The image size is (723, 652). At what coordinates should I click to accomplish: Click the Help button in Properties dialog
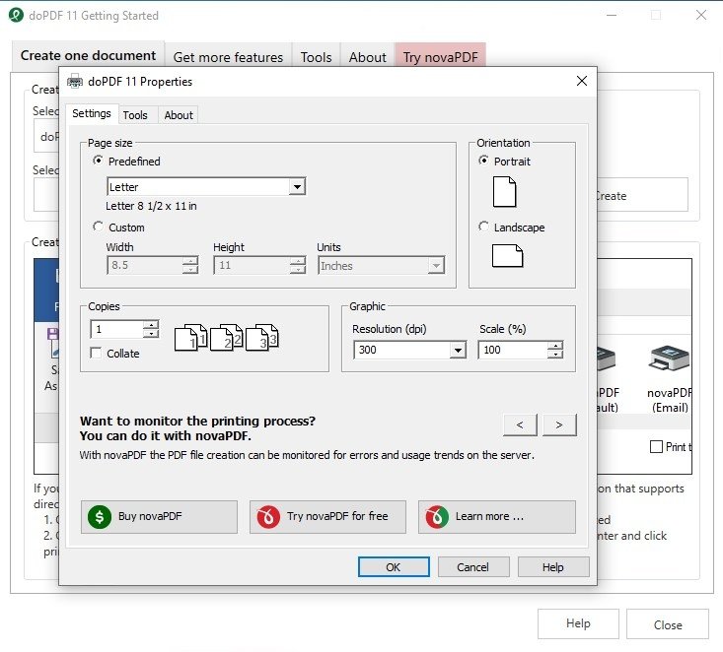pyautogui.click(x=553, y=567)
